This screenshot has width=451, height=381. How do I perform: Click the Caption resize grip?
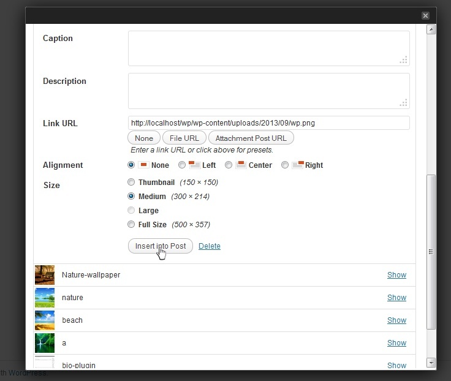click(404, 60)
